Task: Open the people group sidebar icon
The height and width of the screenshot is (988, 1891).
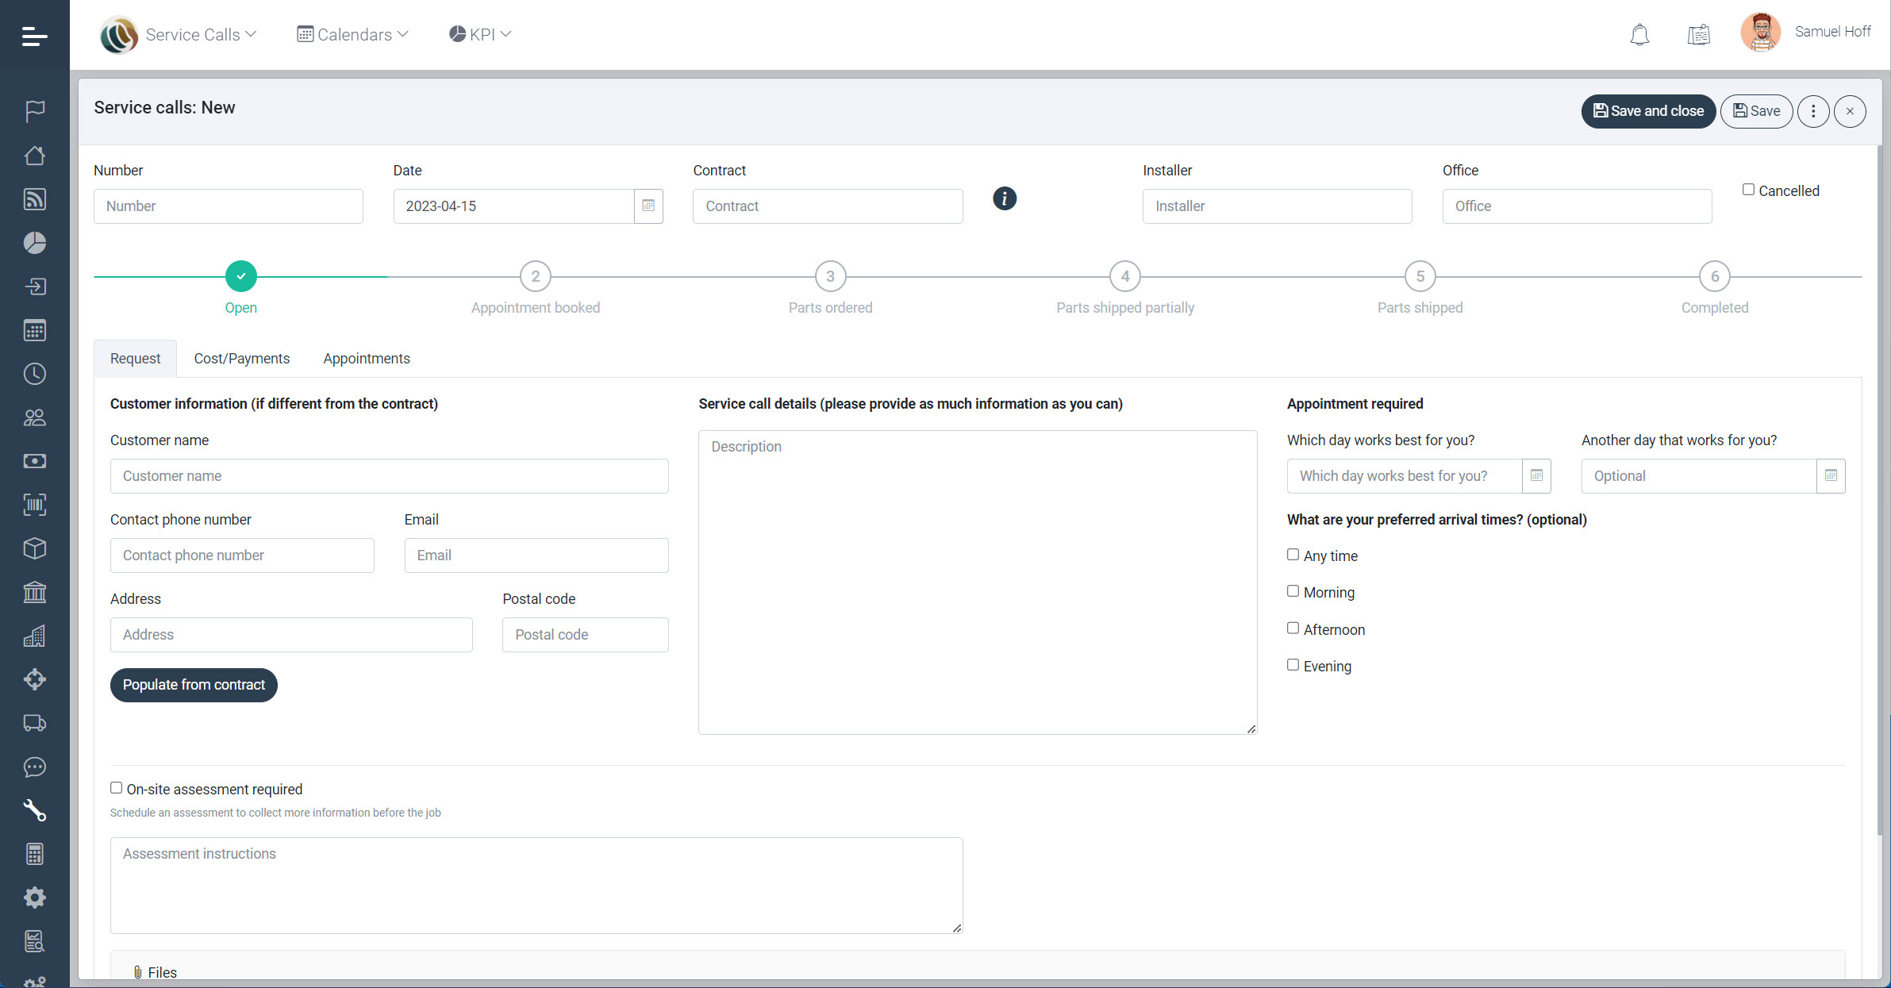Action: click(34, 417)
